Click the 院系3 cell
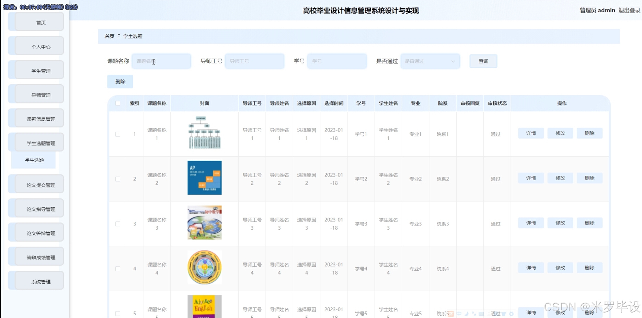 tap(443, 224)
